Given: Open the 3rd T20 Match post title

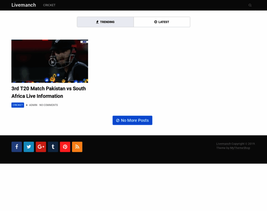Looking at the screenshot, I should (x=48, y=92).
